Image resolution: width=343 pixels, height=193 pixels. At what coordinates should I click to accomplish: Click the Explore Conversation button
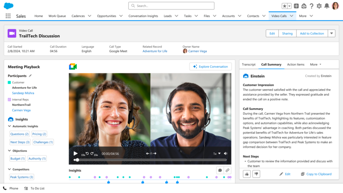[210, 67]
